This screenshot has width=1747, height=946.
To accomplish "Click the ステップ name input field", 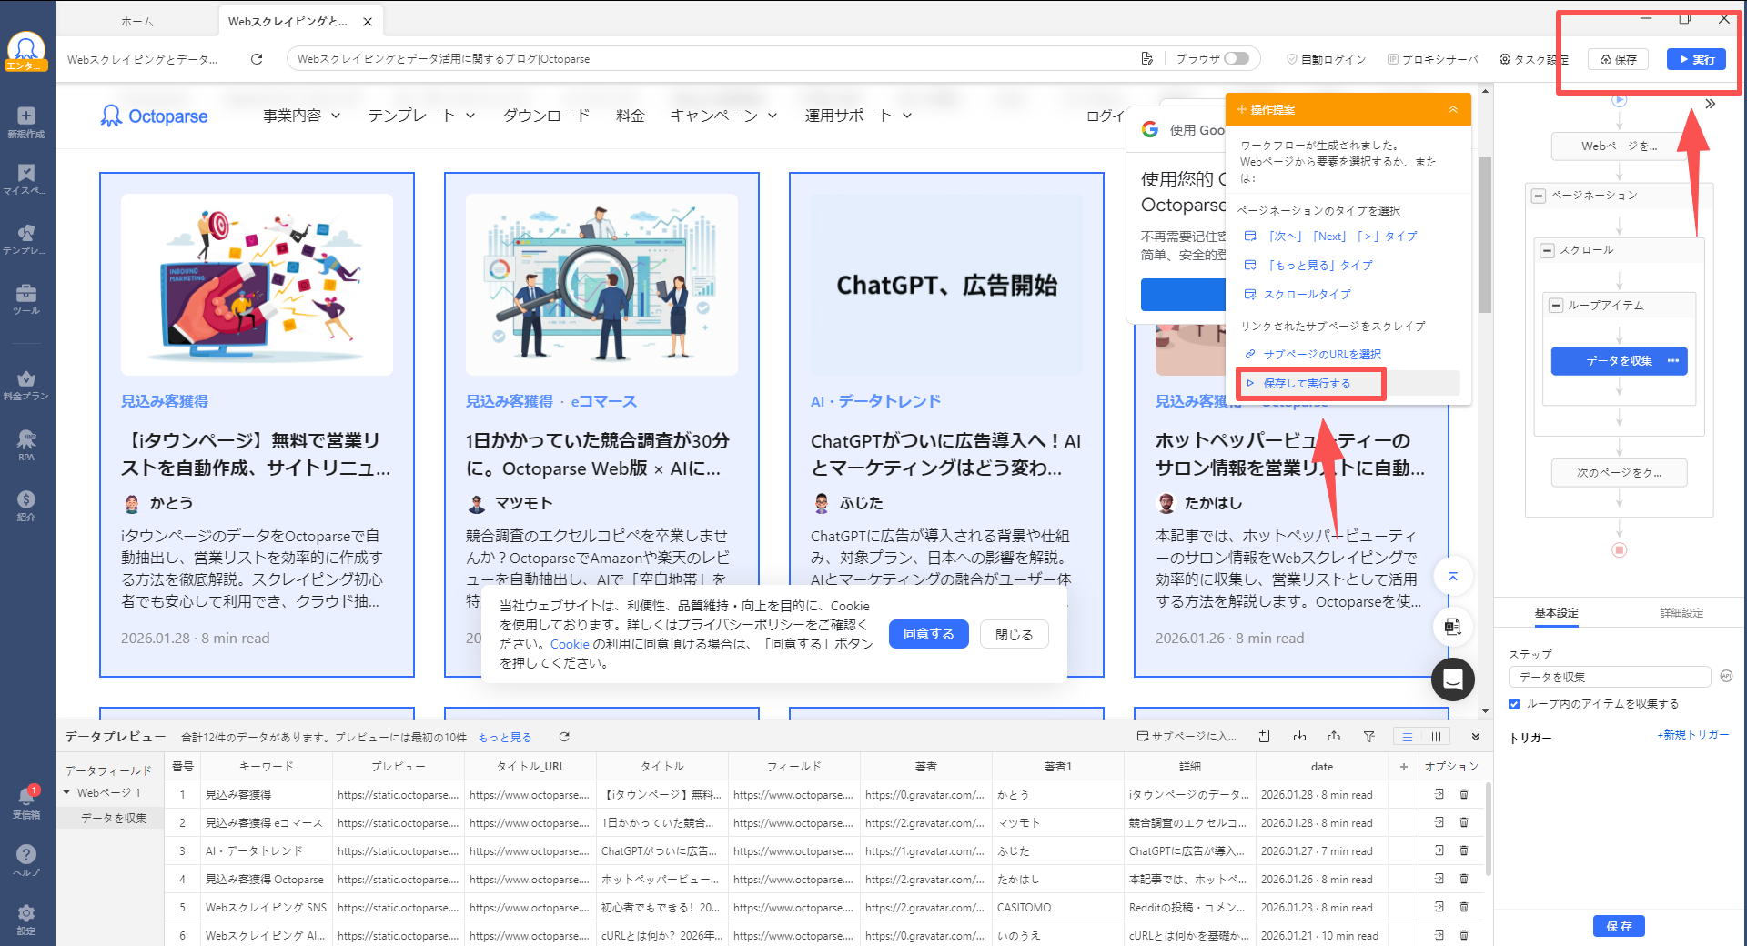I will tap(1609, 676).
